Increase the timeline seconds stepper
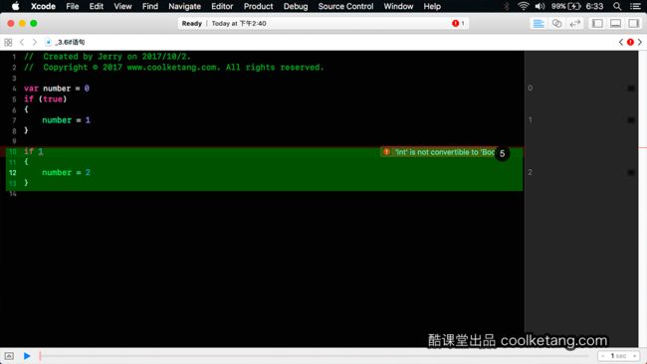Screen dimensions: 647x364 point(634,356)
